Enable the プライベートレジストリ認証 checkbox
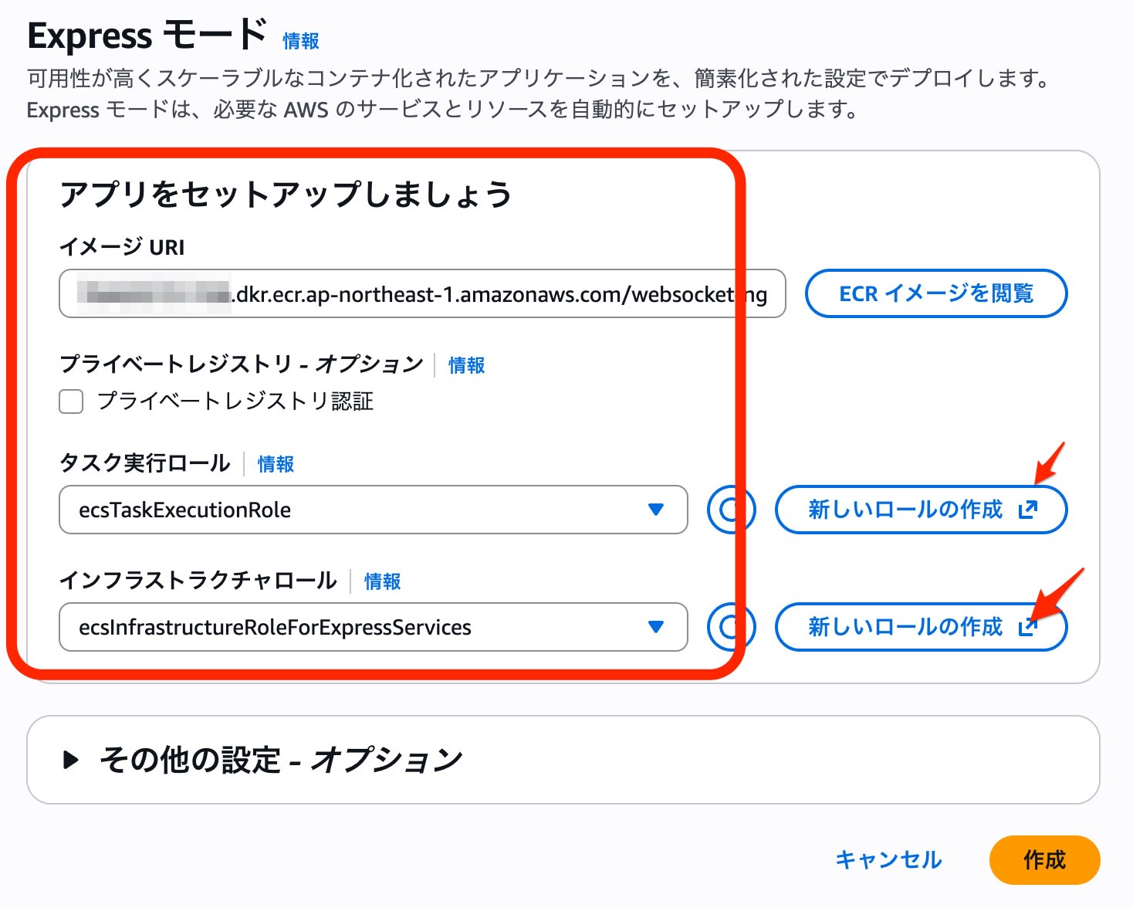 (x=70, y=401)
